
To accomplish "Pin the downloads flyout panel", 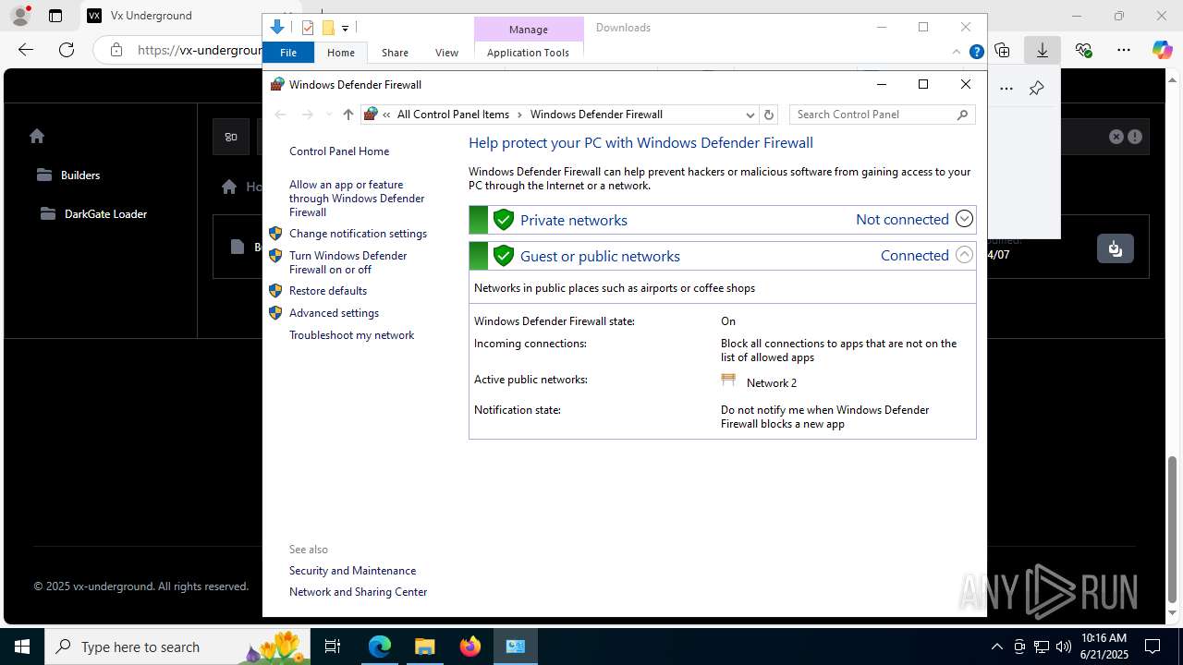I will 1036,89.
